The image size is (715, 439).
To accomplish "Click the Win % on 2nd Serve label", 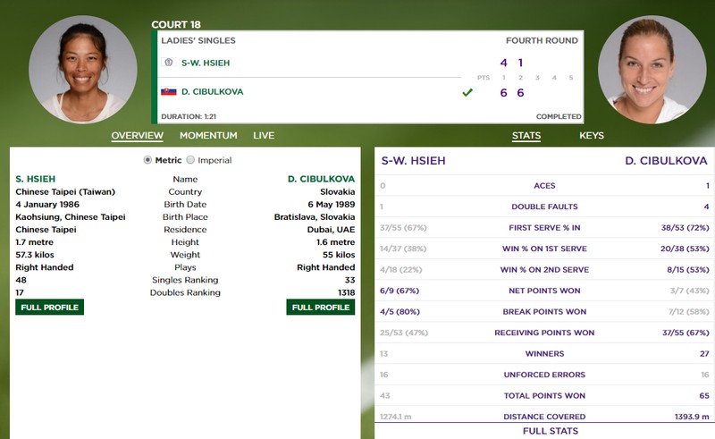I will tap(544, 270).
